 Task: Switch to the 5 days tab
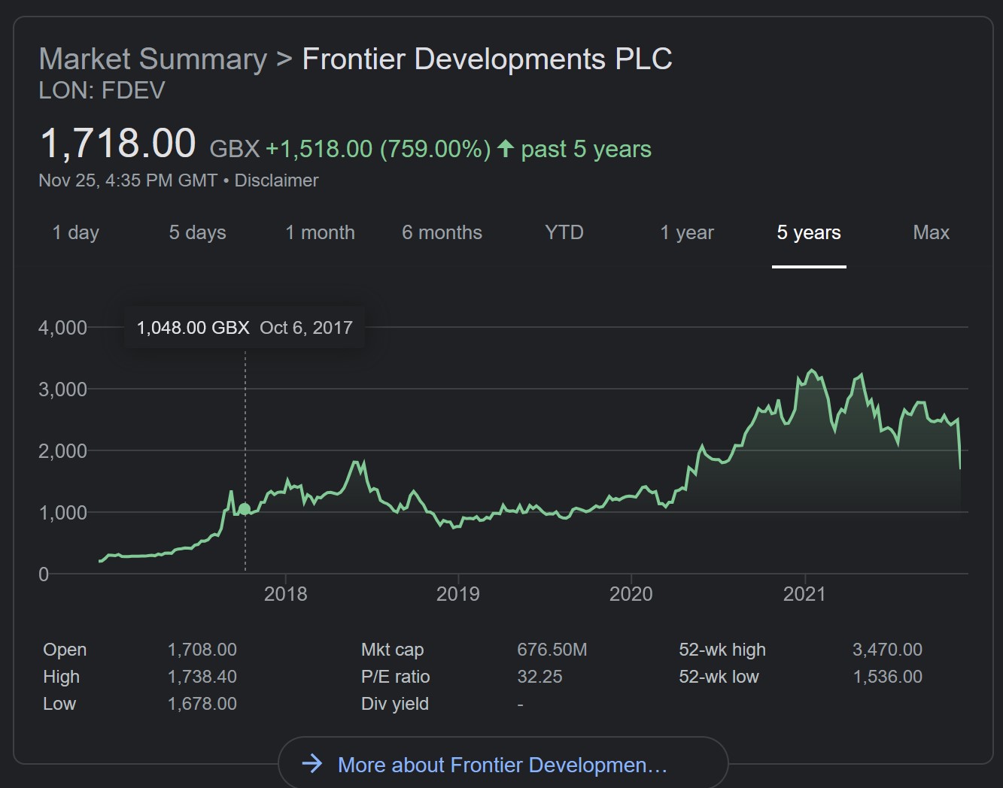tap(197, 232)
